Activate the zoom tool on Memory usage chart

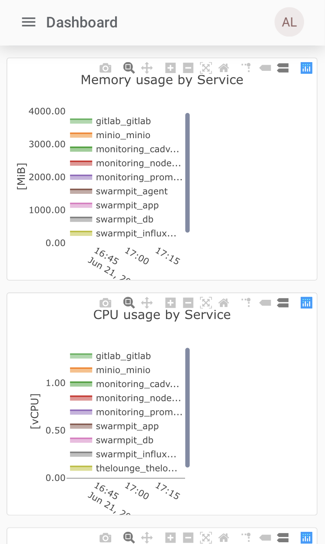[x=129, y=68]
